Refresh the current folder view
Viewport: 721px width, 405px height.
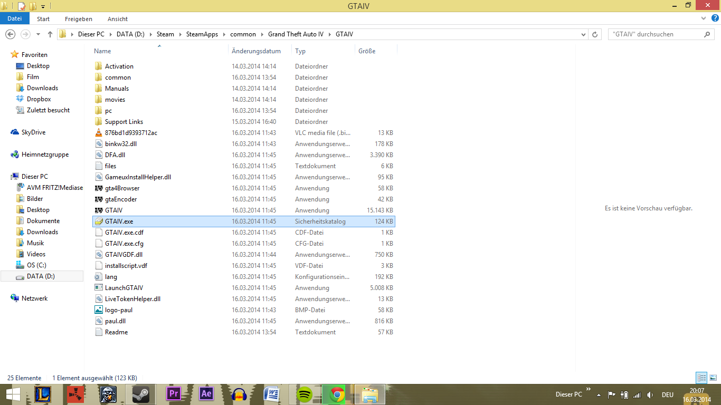tap(595, 34)
